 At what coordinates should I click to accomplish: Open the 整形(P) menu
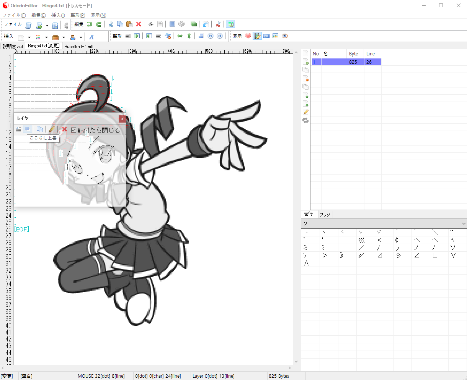pos(78,15)
